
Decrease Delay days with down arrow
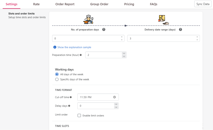point(116,107)
